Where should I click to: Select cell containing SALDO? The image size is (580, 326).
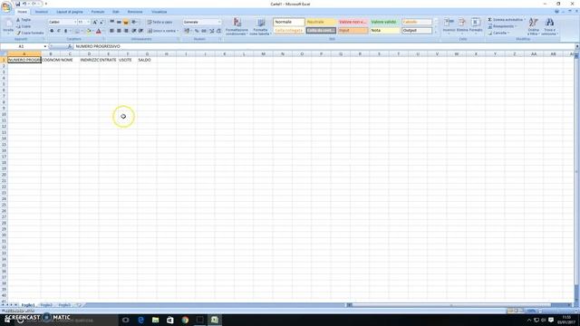pos(147,60)
